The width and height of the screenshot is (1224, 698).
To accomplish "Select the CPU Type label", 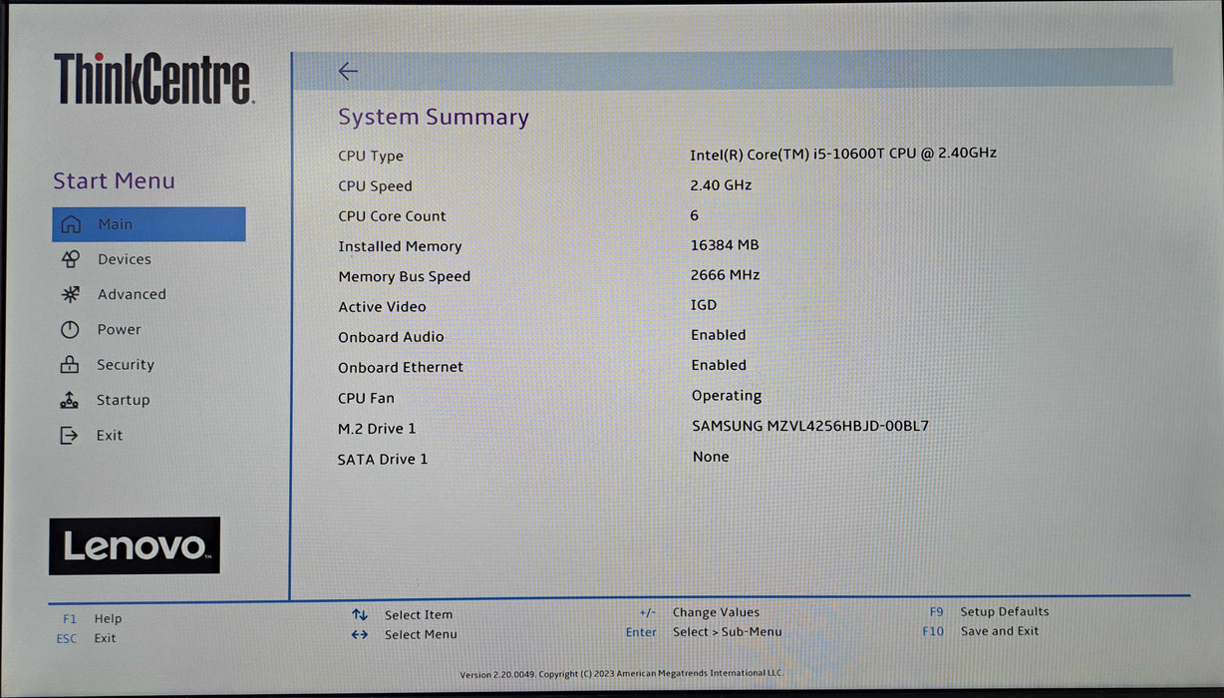I will tap(371, 156).
